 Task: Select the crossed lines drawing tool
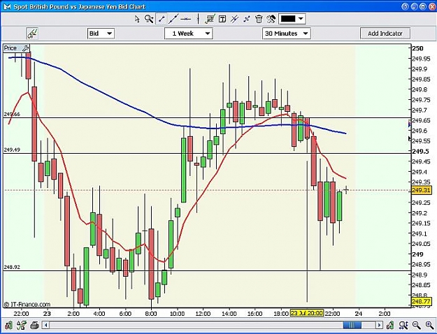coord(247,19)
